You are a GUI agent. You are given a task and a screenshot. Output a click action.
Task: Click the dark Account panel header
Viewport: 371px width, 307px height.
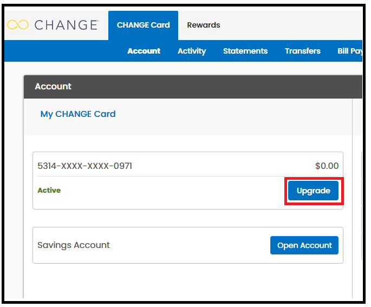193,87
